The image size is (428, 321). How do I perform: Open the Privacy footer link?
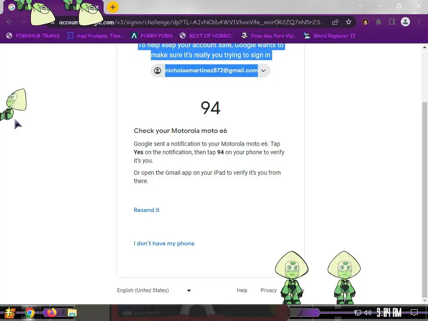(269, 290)
